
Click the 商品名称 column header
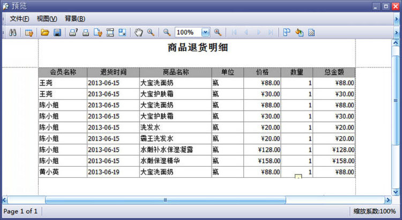(x=176, y=72)
